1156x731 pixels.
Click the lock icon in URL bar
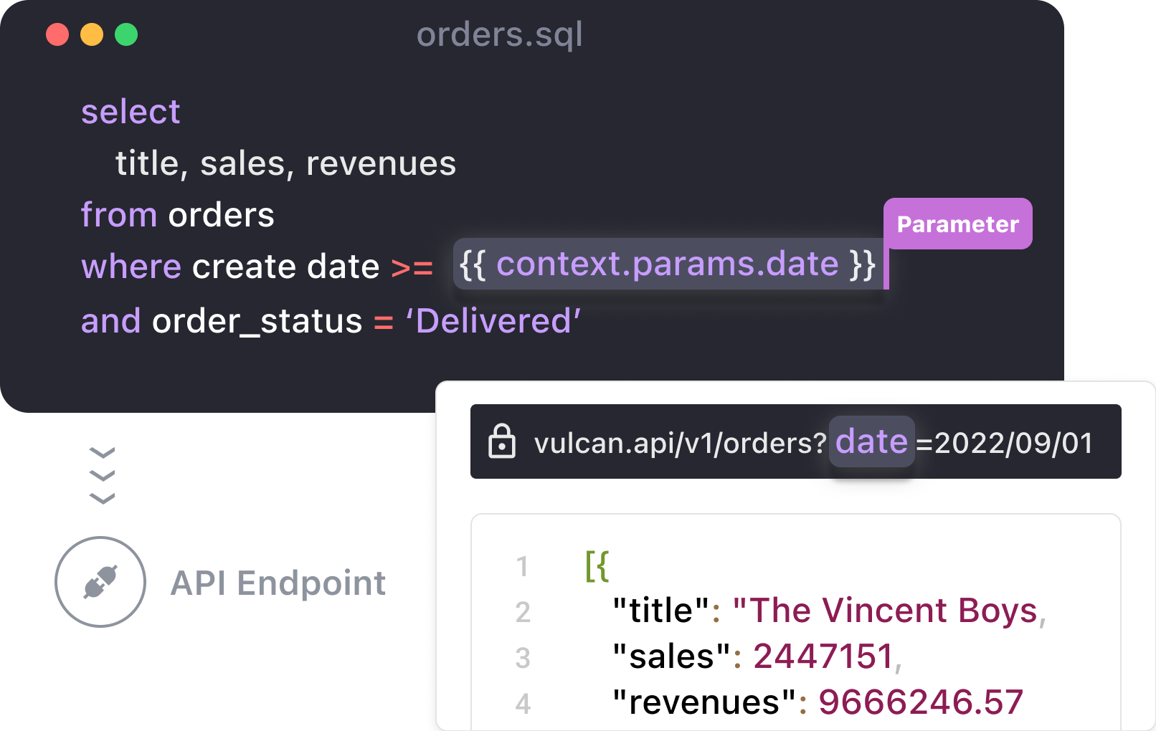[x=502, y=441]
